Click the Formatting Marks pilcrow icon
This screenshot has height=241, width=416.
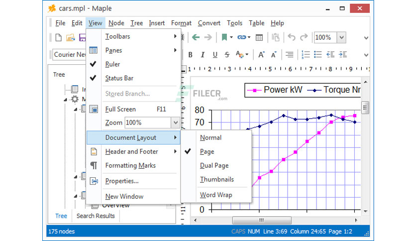pos(94,166)
